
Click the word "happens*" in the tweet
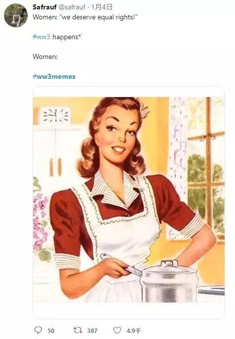point(67,37)
